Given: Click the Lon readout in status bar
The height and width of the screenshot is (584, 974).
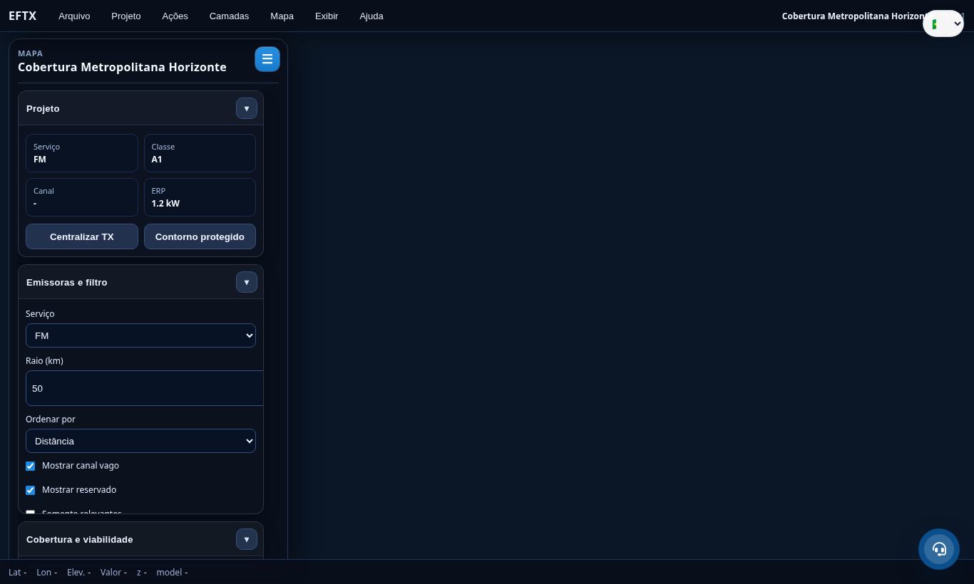Looking at the screenshot, I should [46, 572].
